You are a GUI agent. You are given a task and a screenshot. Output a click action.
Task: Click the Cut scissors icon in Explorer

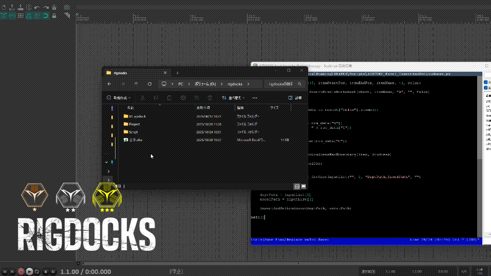(142, 98)
